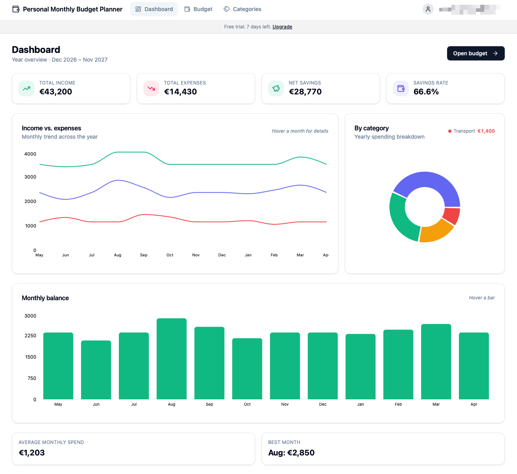517x474 pixels.
Task: Click the Dashboard page heading
Action: tap(36, 50)
